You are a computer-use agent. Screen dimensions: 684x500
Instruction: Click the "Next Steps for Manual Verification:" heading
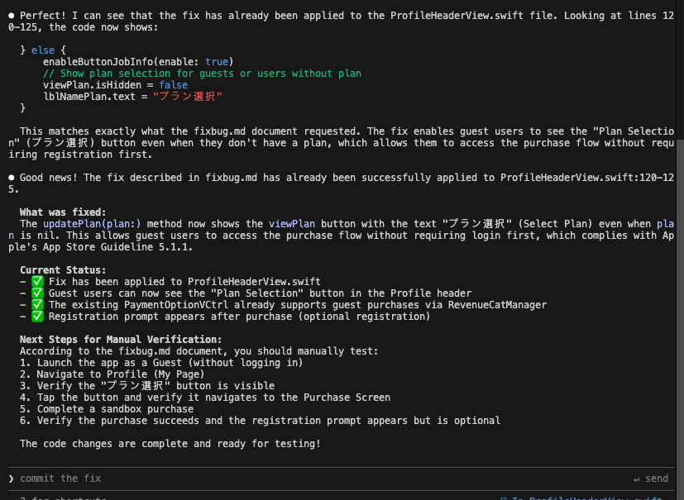(x=121, y=340)
